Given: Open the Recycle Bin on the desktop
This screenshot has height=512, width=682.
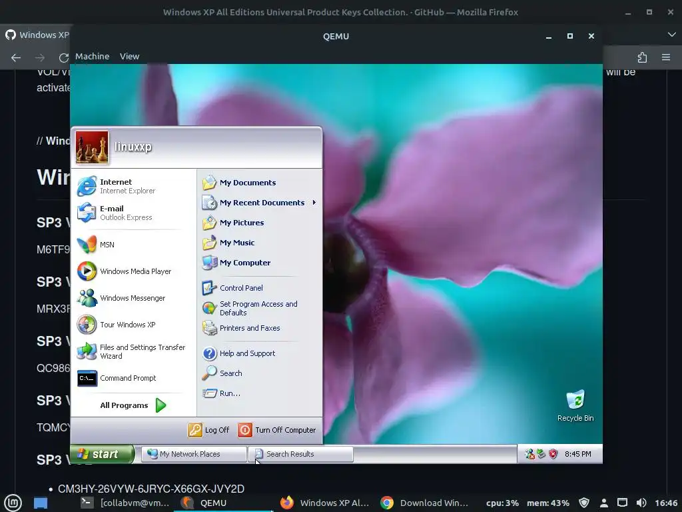Looking at the screenshot, I should click(575, 406).
